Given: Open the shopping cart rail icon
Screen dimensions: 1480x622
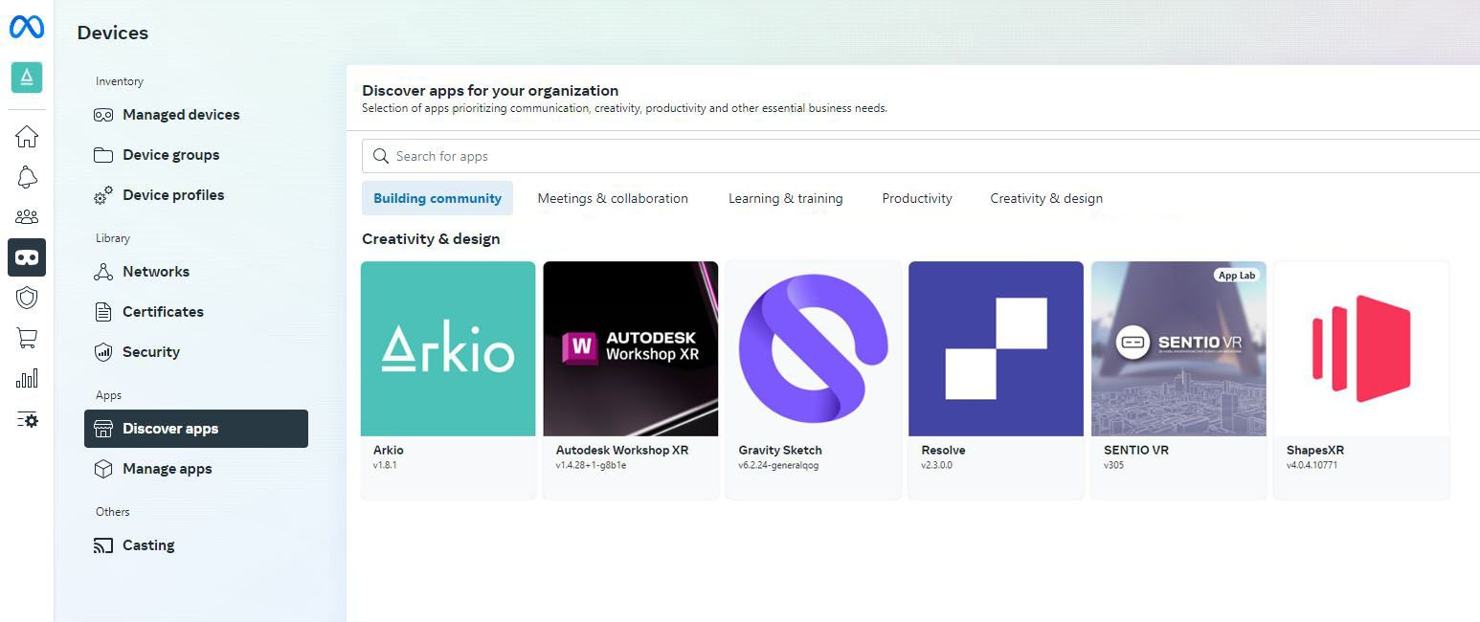Looking at the screenshot, I should [27, 338].
